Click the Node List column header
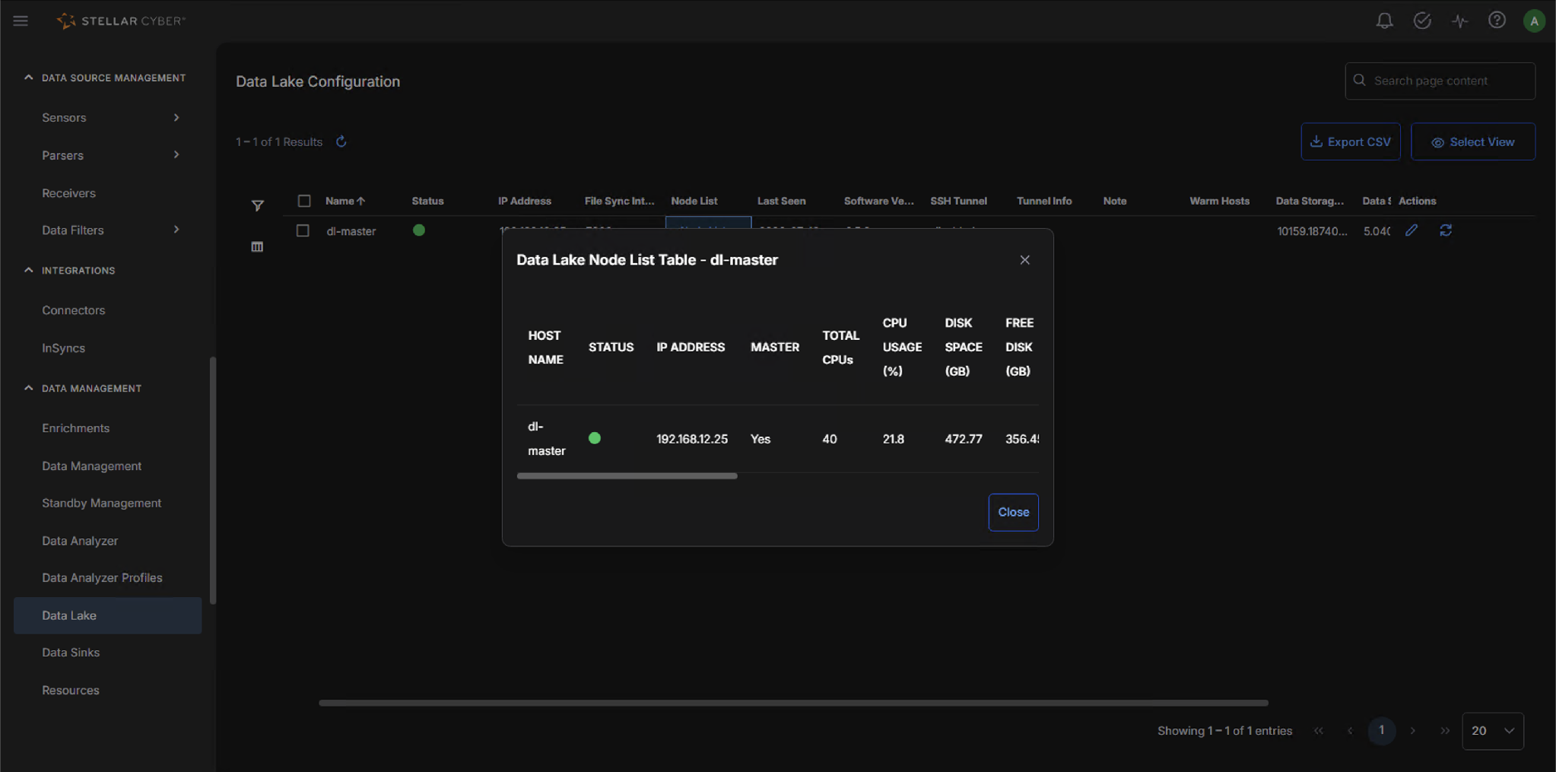Viewport: 1556px width, 772px height. pos(694,201)
